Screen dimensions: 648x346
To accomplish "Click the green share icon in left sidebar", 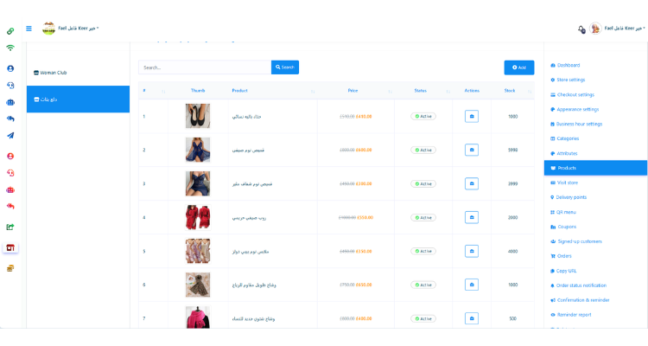I will pos(10,227).
